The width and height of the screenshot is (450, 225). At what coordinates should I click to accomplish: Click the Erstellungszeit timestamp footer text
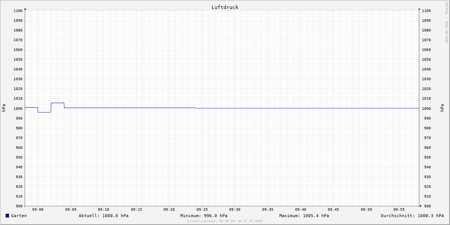pyautogui.click(x=225, y=221)
